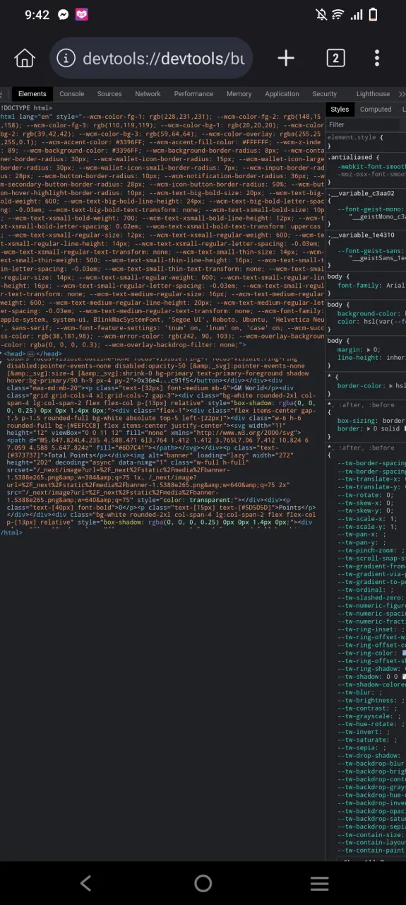
Task: Expand the margin shorthand property
Action: click(x=370, y=349)
